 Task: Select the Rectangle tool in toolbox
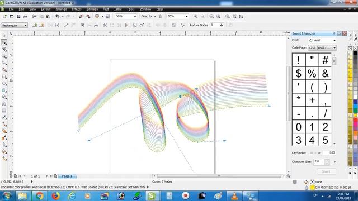click(4, 76)
